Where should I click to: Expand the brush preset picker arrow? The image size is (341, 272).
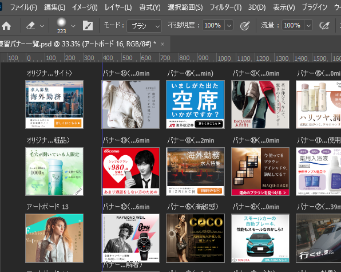pyautogui.click(x=73, y=26)
